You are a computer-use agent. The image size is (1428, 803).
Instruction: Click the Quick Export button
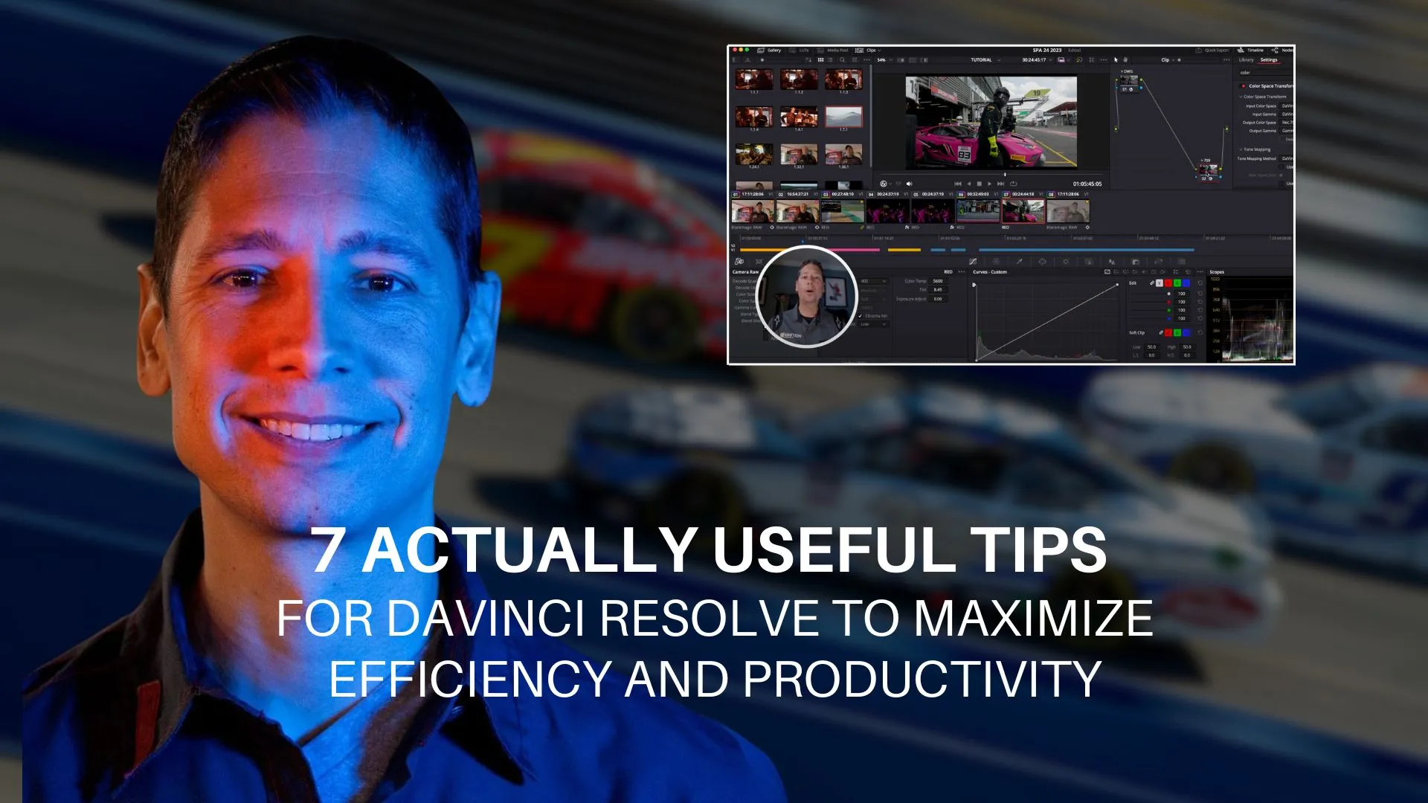(1212, 51)
